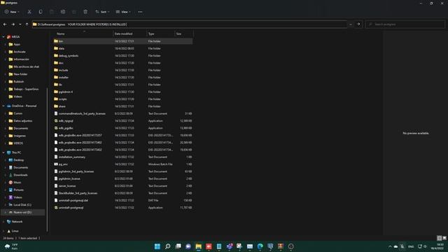
Task: Select Desktop under This PC
Action: pos(19,160)
